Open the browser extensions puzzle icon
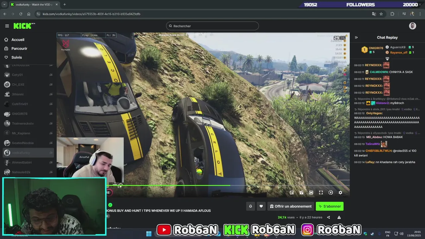Image resolution: width=425 pixels, height=239 pixels. [x=392, y=14]
